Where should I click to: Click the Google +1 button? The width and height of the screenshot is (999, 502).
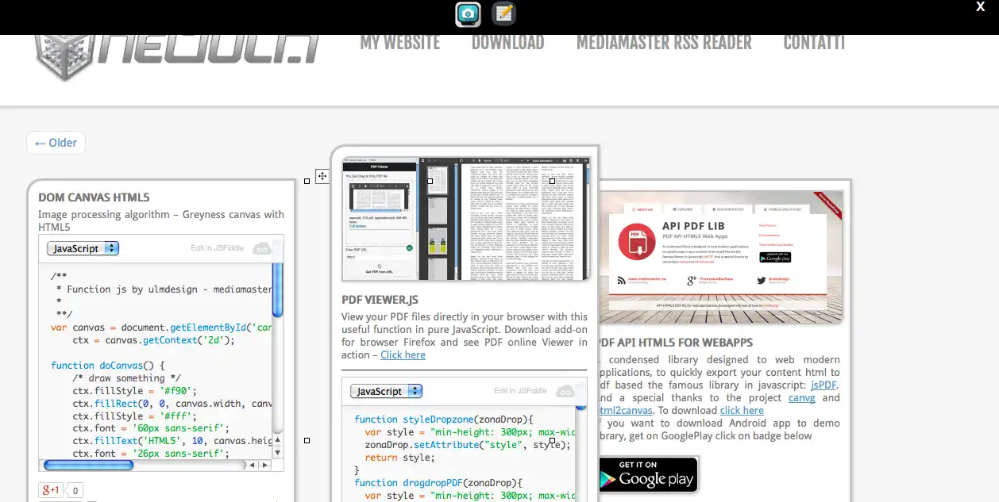point(50,490)
